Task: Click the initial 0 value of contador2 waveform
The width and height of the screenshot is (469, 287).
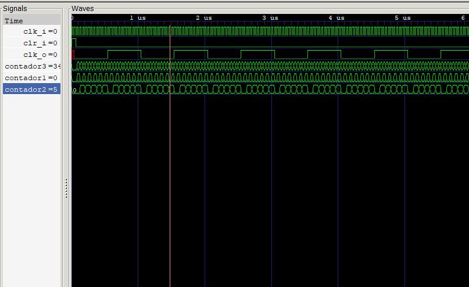Action: point(74,89)
